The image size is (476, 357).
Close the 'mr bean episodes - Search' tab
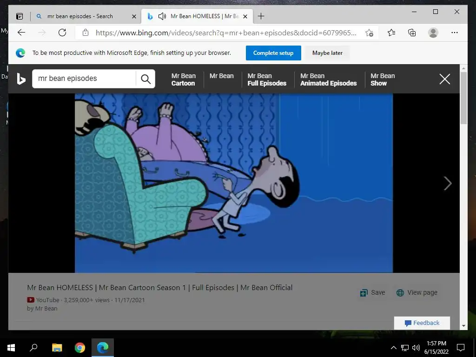coord(134,16)
